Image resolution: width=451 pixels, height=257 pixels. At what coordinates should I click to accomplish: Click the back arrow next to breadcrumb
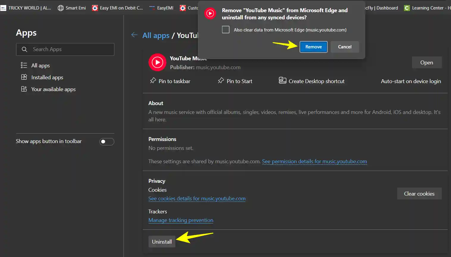134,35
